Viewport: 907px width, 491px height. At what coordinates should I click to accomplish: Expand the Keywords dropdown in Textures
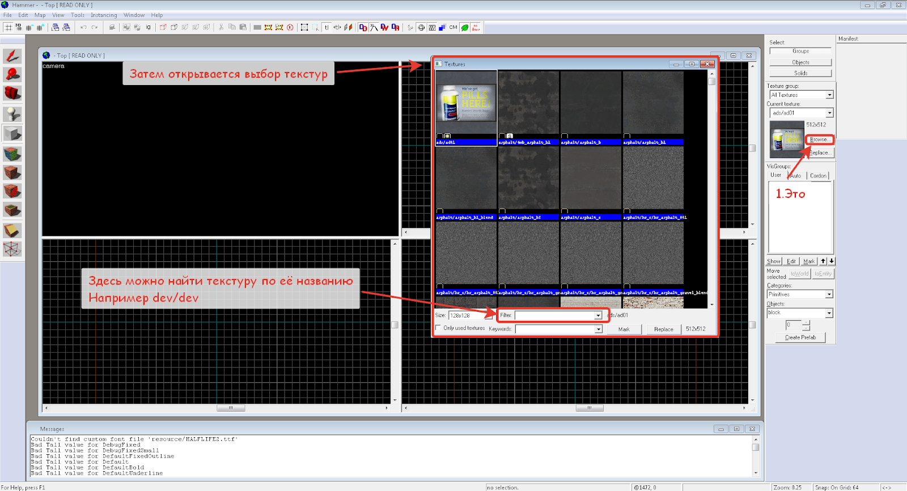[x=598, y=329]
